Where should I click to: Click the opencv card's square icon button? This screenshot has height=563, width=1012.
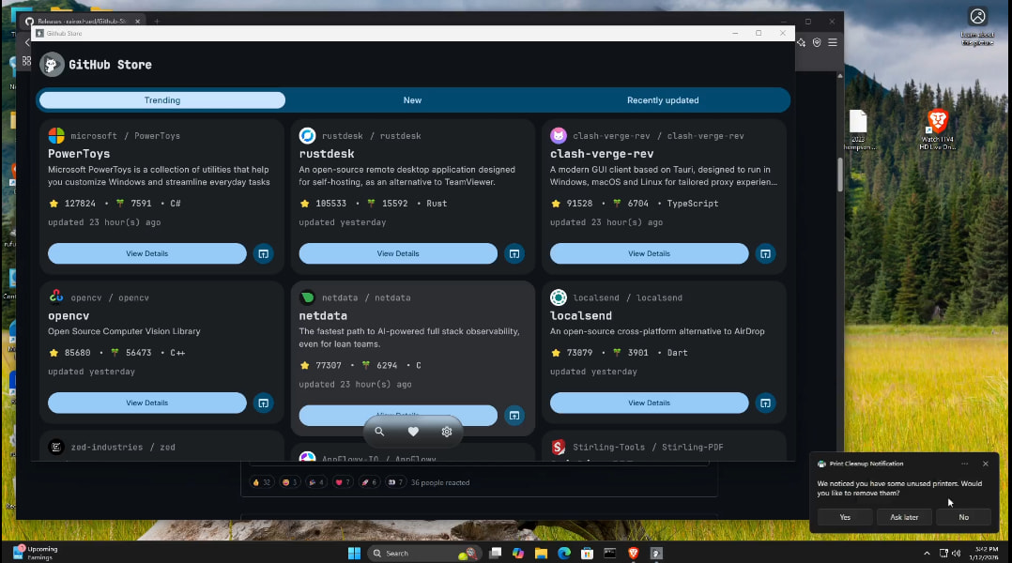[264, 403]
